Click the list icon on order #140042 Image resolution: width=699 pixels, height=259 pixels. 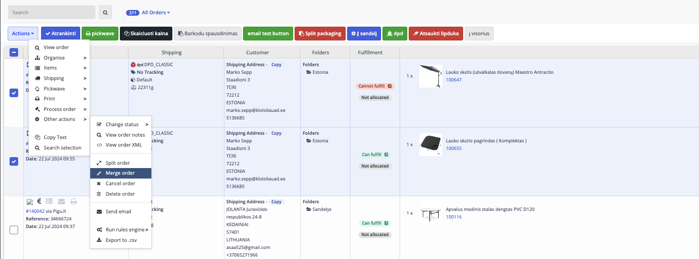coord(50,201)
